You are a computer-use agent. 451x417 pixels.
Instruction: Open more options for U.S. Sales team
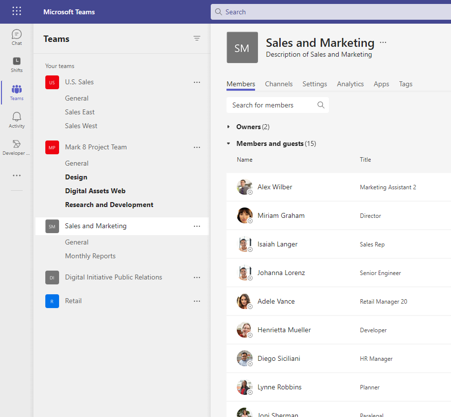pyautogui.click(x=197, y=82)
